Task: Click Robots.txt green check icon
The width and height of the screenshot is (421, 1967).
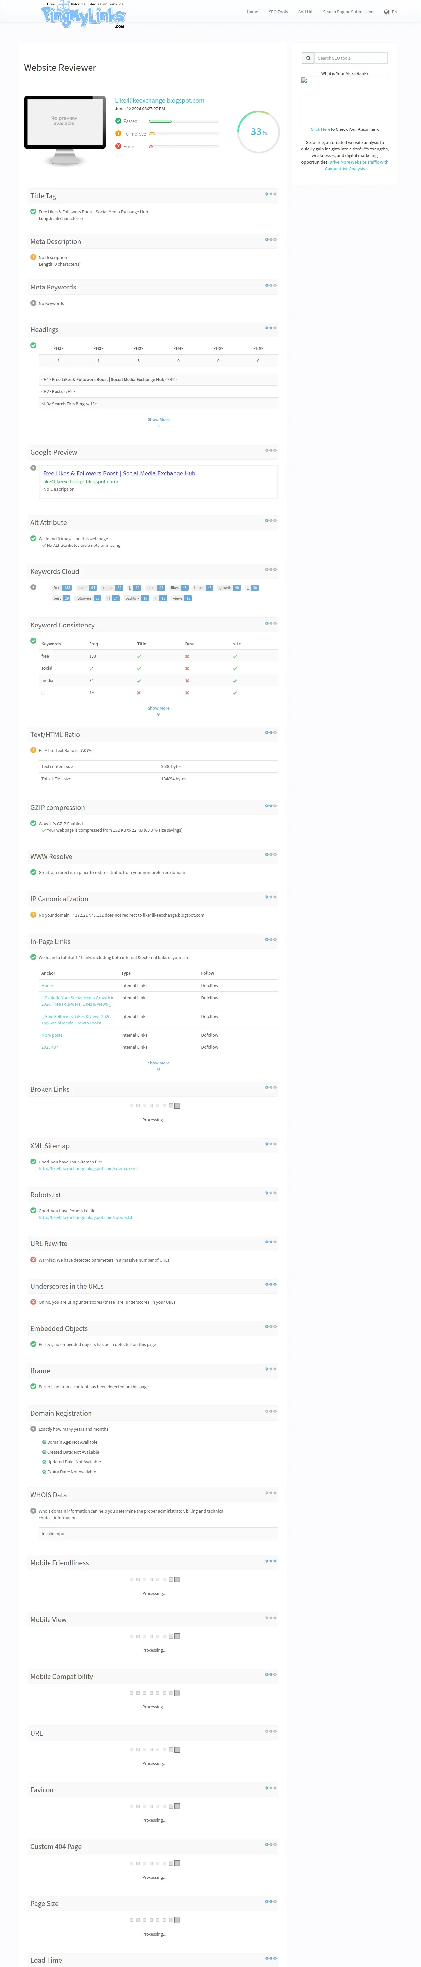Action: (34, 1210)
